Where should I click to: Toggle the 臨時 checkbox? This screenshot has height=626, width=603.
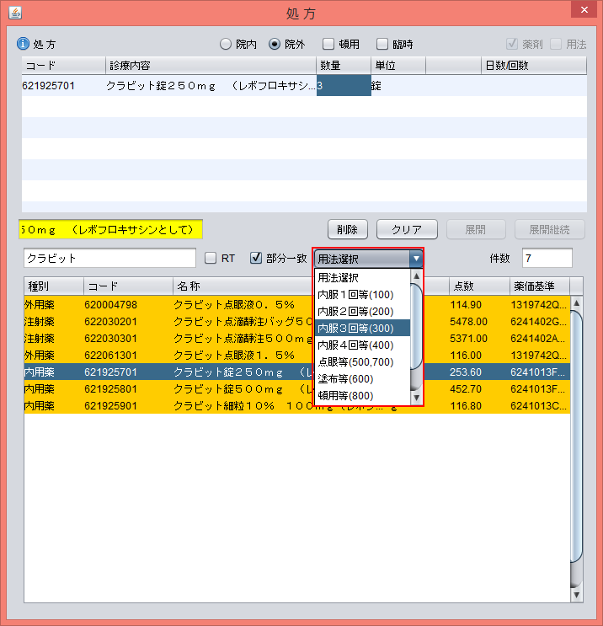point(382,44)
